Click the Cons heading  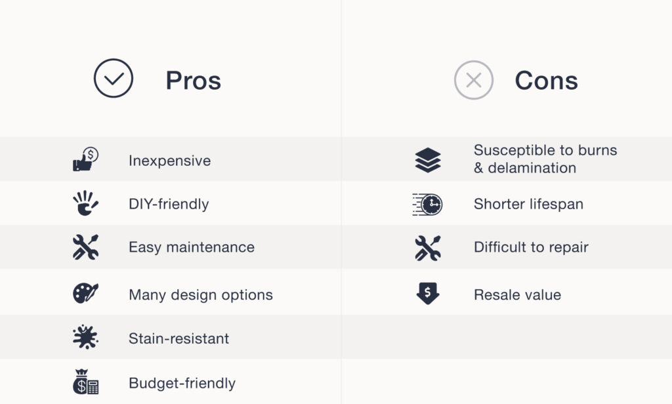tap(546, 81)
